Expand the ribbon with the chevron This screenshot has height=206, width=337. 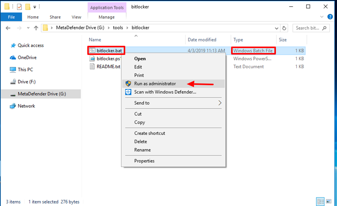tap(321, 17)
